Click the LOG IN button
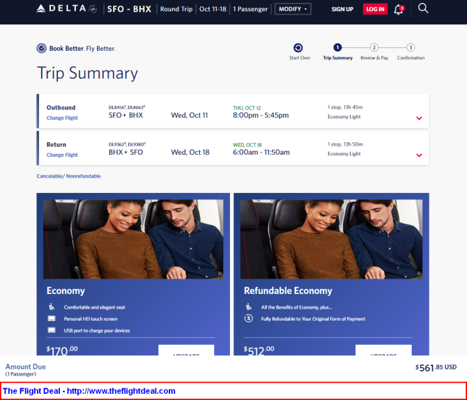This screenshot has width=467, height=400. [x=375, y=9]
